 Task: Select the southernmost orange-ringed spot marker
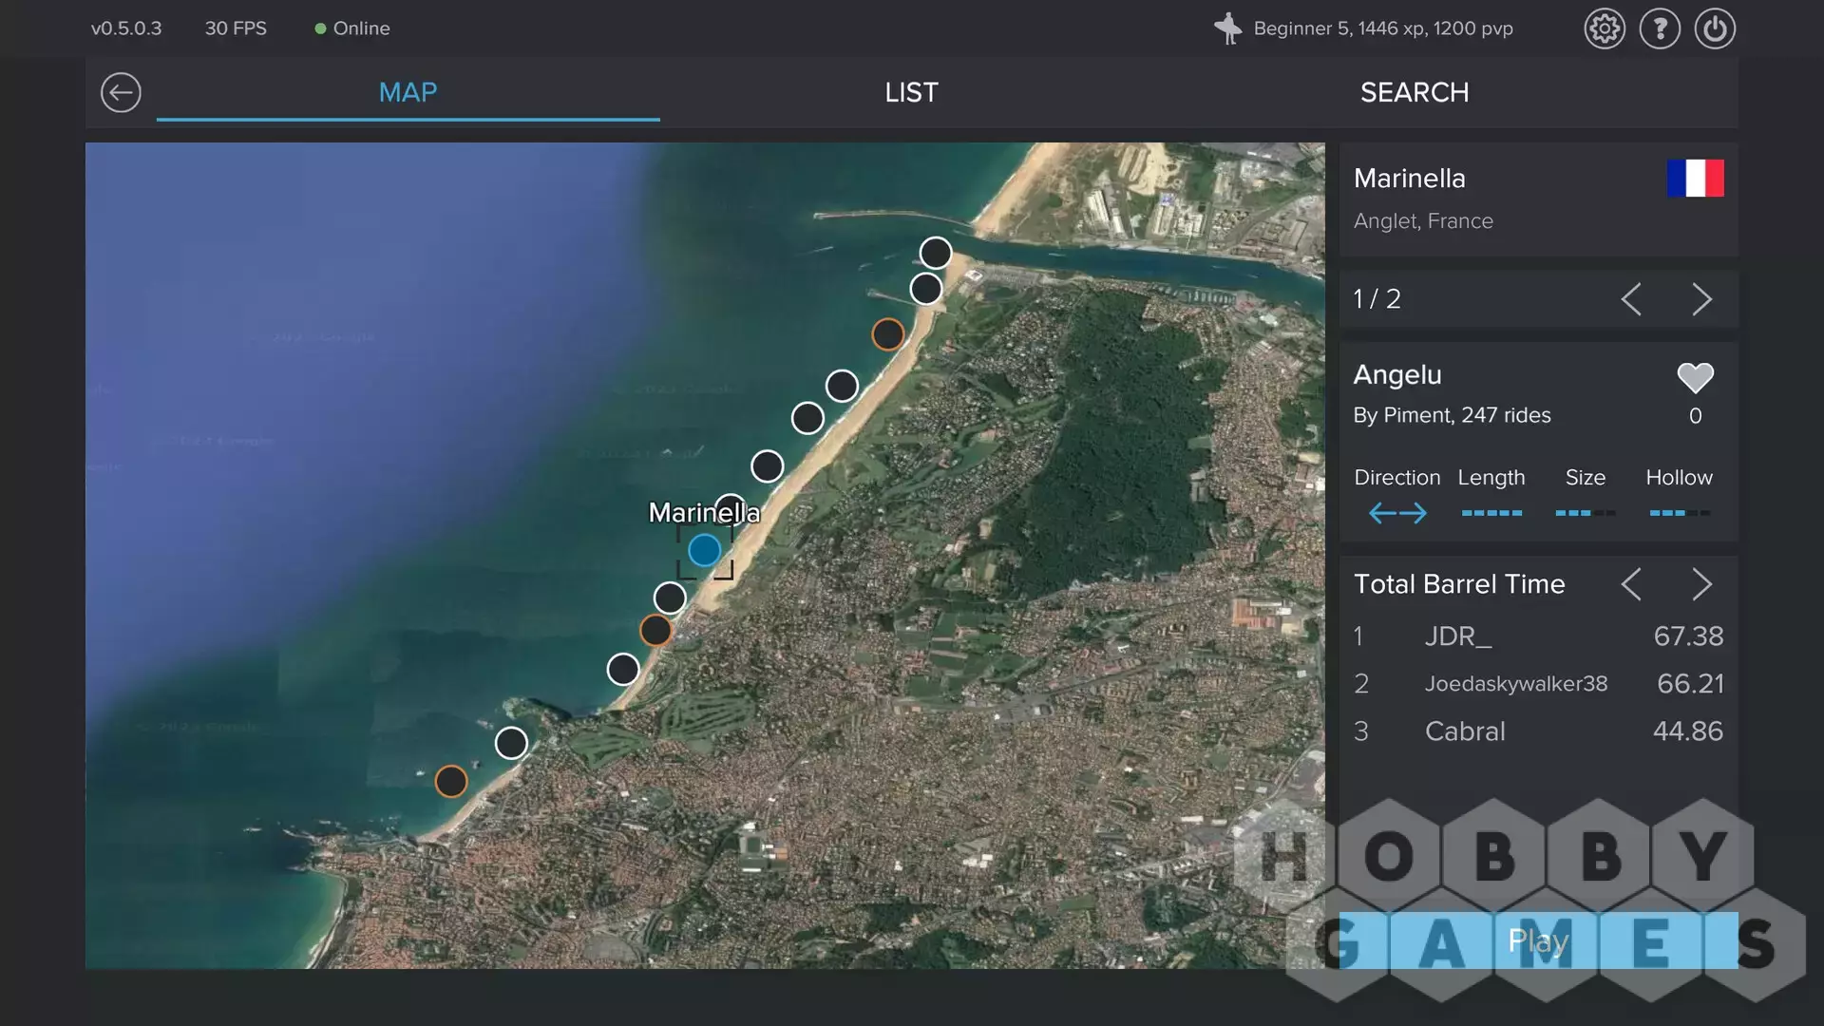tap(451, 781)
